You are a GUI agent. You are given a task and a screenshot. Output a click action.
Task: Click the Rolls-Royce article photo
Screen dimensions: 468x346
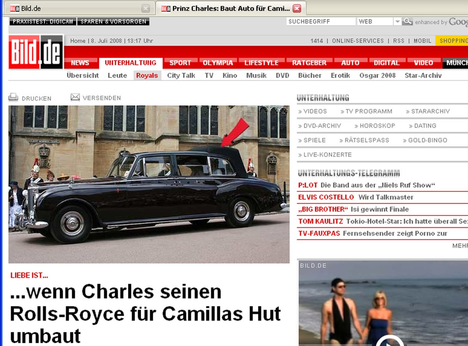(149, 184)
